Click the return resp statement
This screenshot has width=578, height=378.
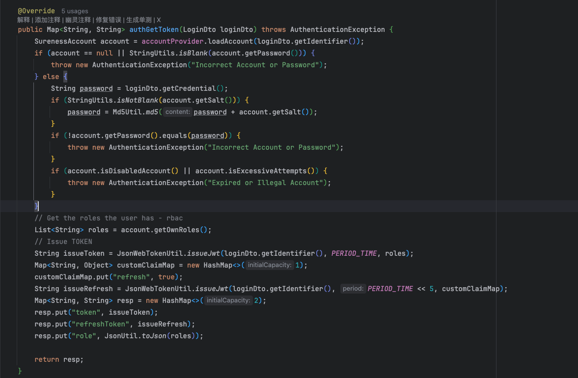[59, 359]
